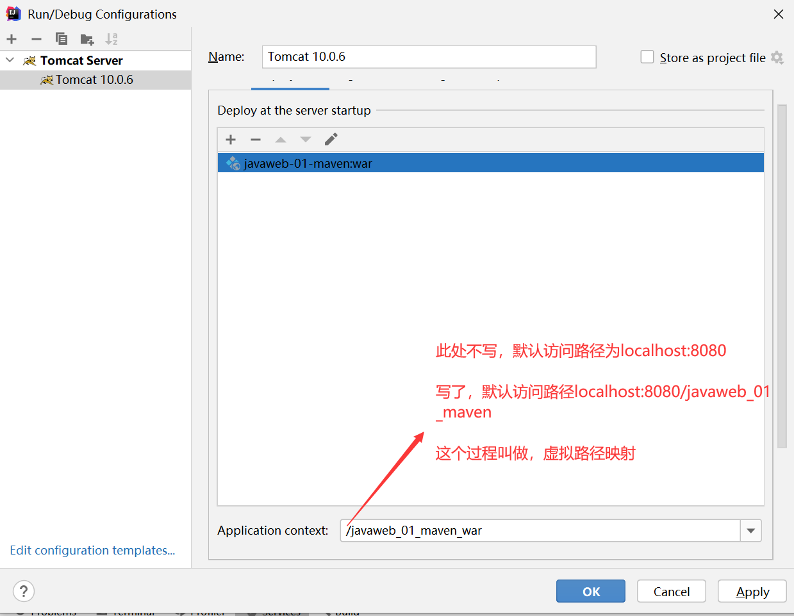Screen dimensions: 794x616
Task: Click the IntelliJ logo in the title bar
Action: click(13, 13)
